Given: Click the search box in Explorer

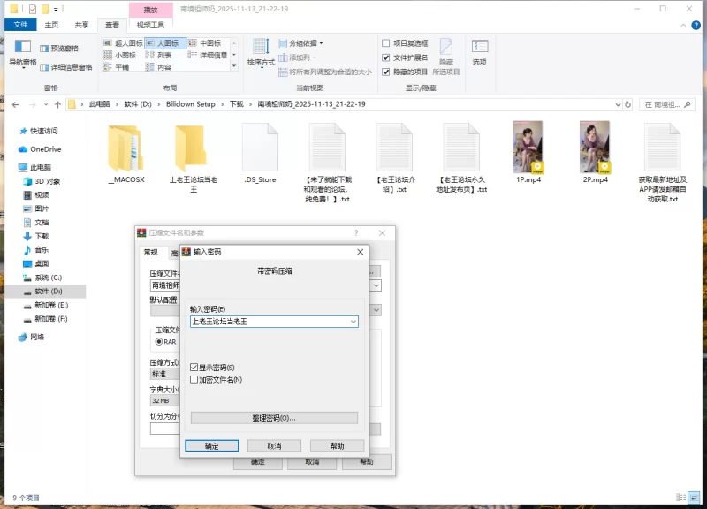Looking at the screenshot, I should click(x=666, y=104).
